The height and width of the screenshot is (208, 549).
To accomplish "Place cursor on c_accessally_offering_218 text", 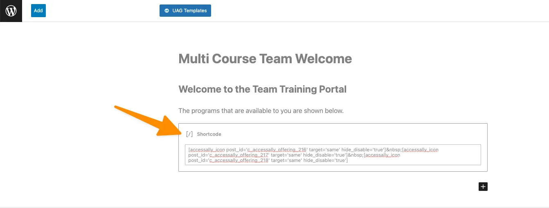I will coord(239,160).
